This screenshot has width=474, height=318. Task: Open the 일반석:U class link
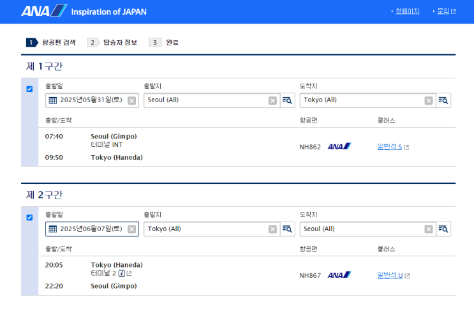[390, 276]
